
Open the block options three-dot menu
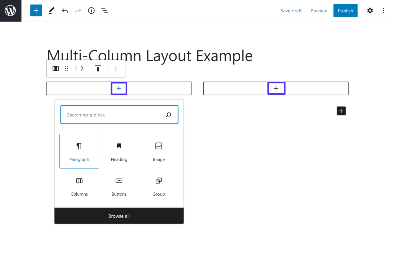[116, 68]
